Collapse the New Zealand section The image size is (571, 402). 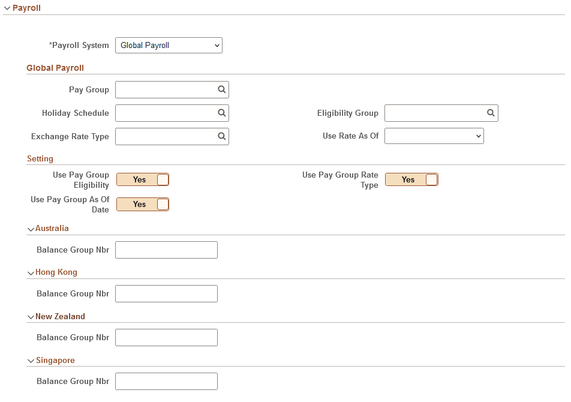[x=30, y=316]
